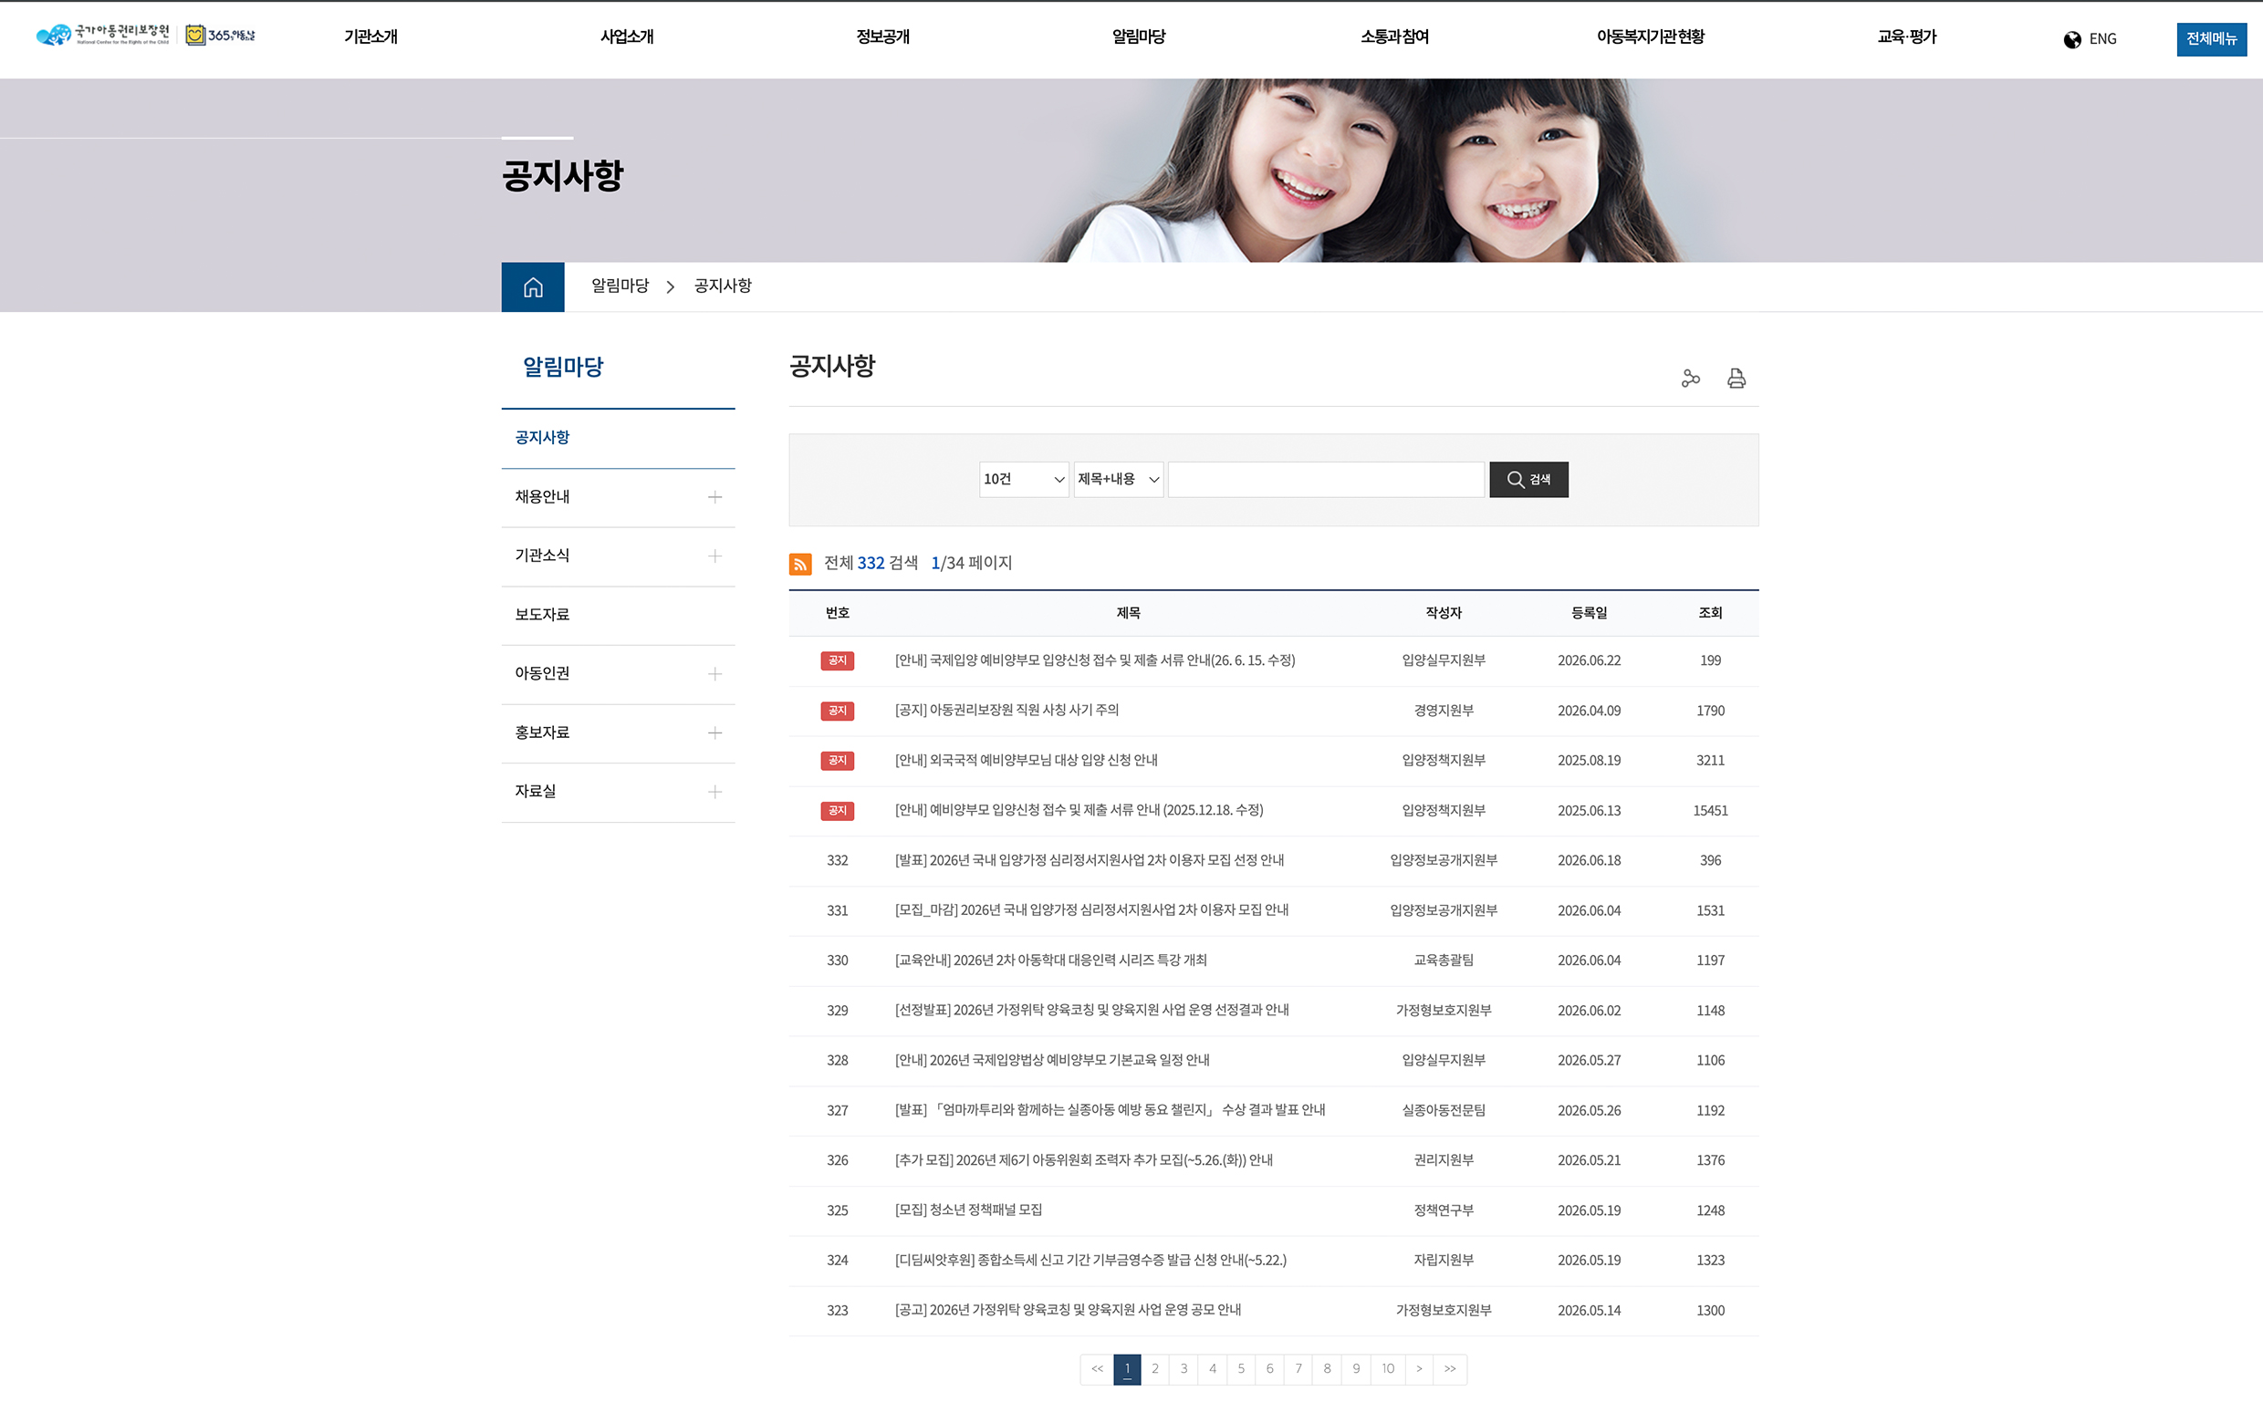Open the 사업소개 top menu
Screen dimensions: 2263x1423
627,36
